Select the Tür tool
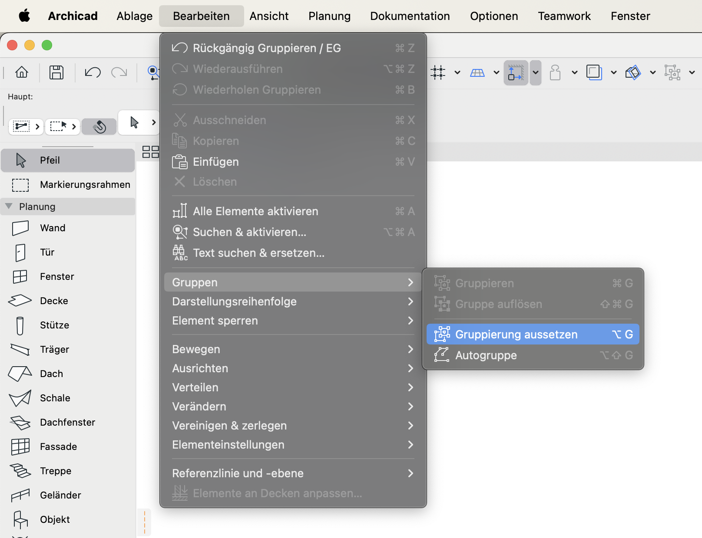Screen dimensions: 702x538 (x=68, y=252)
